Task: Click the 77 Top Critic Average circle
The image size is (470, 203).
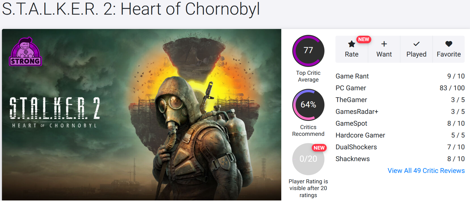Action: pyautogui.click(x=308, y=51)
